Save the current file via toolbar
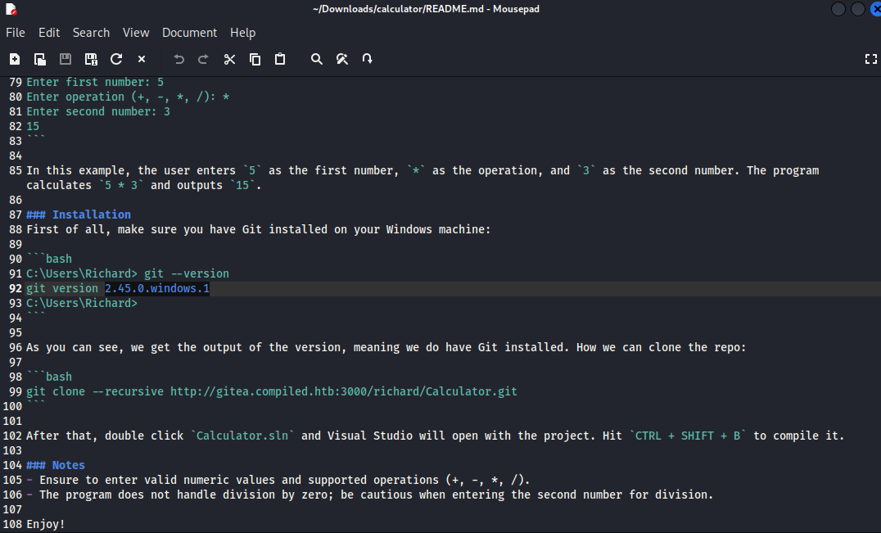881x533 pixels. tap(66, 59)
